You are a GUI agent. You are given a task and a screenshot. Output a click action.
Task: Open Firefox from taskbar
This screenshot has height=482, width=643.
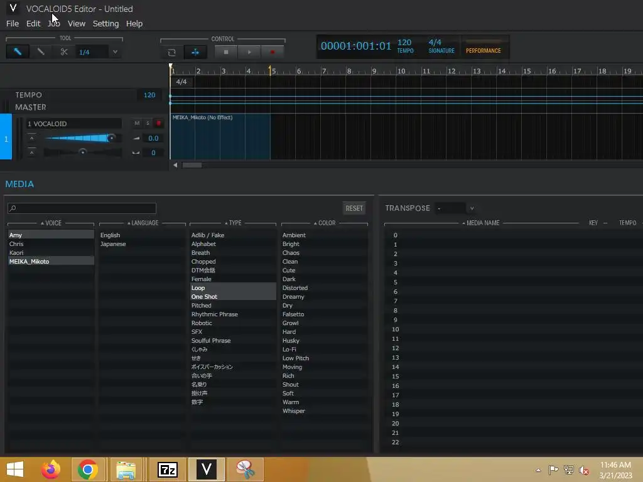pyautogui.click(x=50, y=469)
